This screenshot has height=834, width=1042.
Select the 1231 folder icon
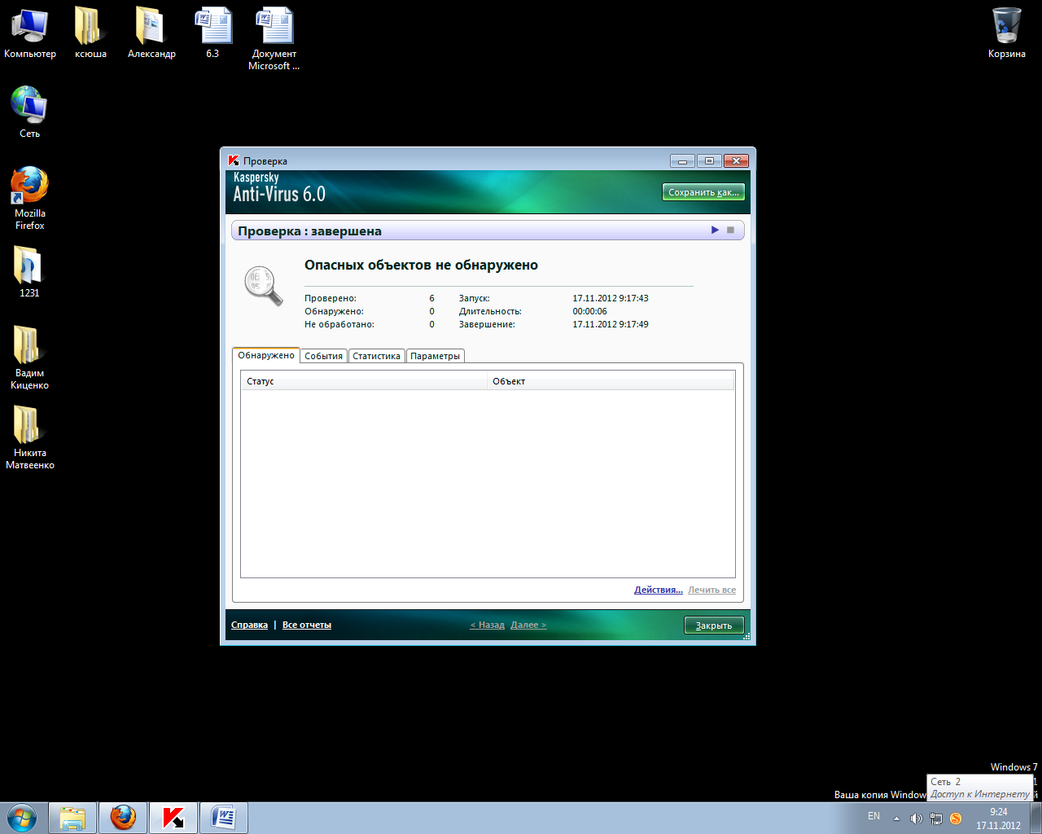[x=29, y=272]
